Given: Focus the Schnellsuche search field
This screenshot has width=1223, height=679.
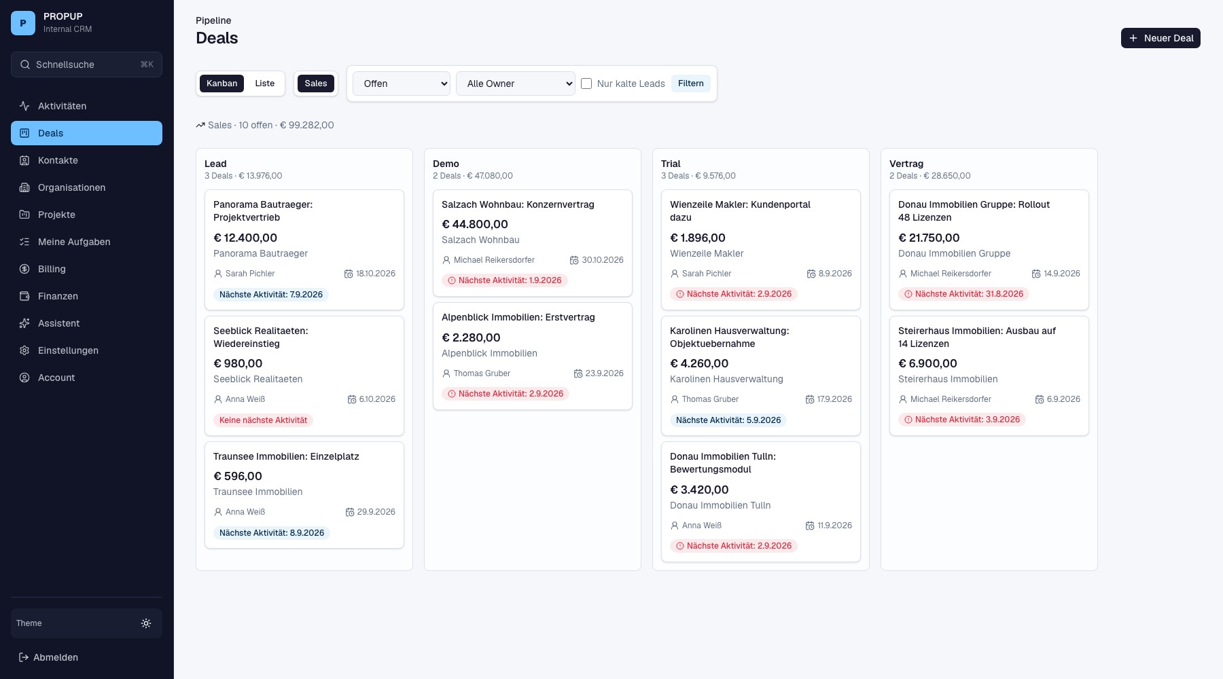Looking at the screenshot, I should pyautogui.click(x=86, y=65).
